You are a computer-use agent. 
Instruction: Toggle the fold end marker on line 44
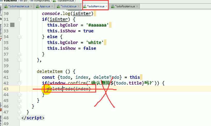(x=19, y=95)
